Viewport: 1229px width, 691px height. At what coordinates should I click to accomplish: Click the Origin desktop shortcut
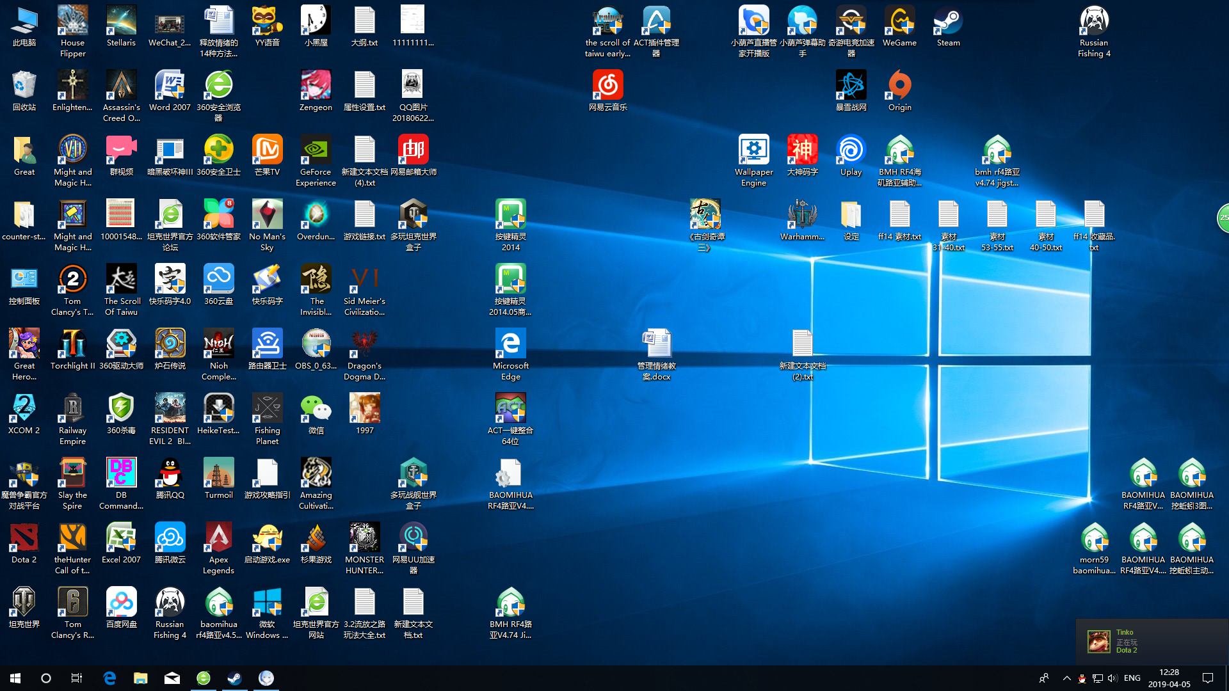point(899,86)
